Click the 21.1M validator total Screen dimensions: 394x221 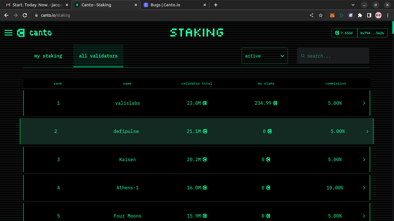tap(194, 131)
